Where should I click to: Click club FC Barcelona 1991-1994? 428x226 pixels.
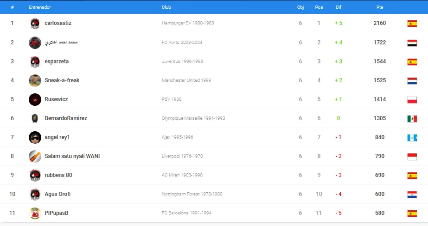(186, 213)
